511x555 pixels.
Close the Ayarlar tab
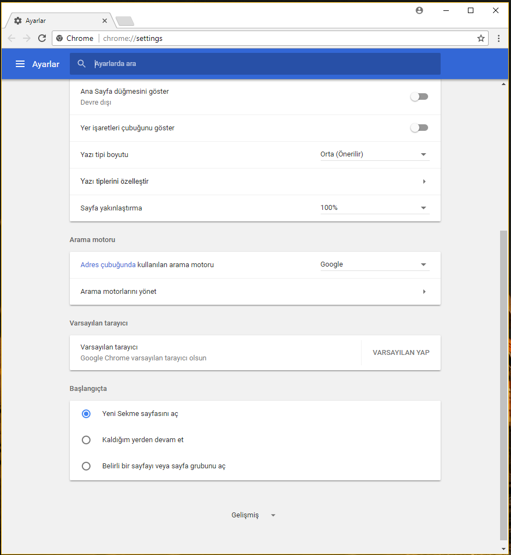105,21
